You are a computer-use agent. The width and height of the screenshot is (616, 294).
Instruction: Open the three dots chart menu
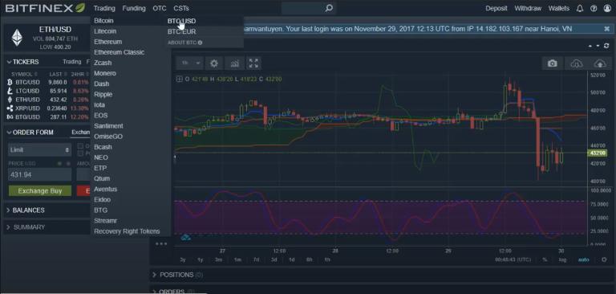[161, 243]
